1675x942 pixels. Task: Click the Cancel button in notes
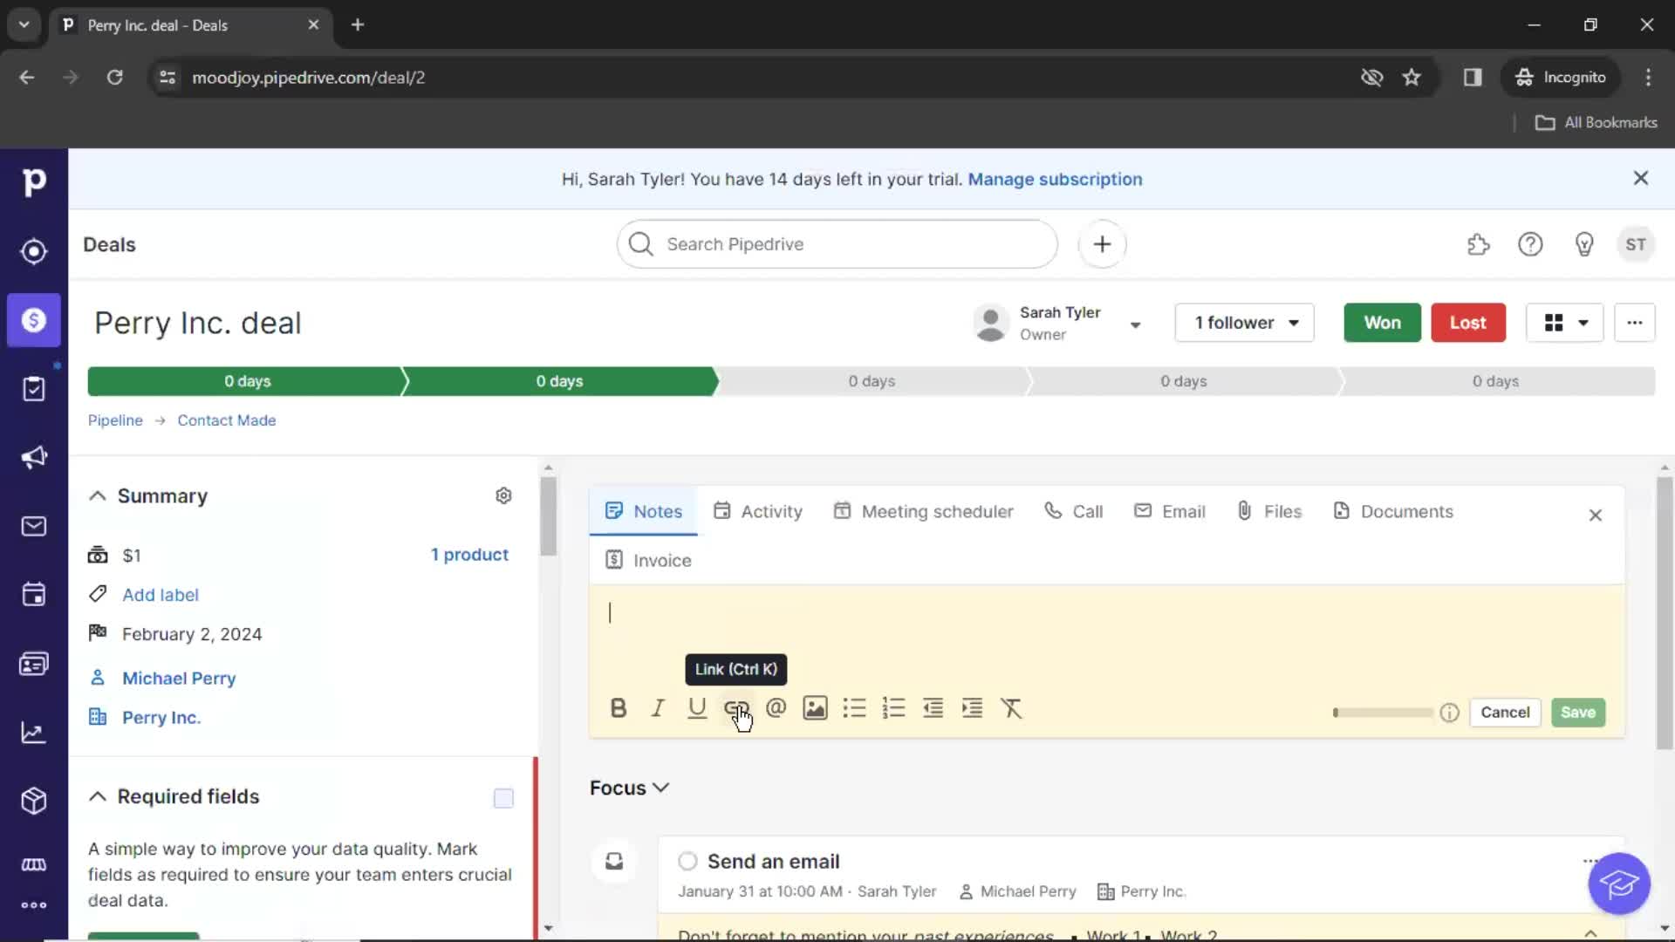[1505, 711]
